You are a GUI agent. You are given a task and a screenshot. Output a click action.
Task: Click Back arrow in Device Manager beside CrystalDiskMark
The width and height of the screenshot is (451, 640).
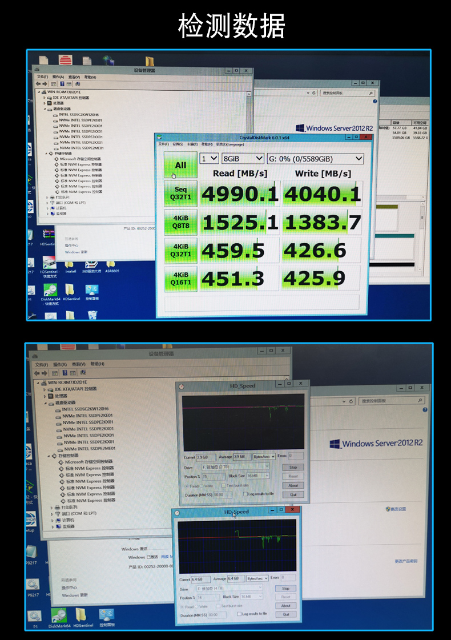[x=38, y=84]
